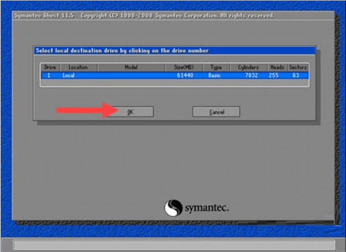Click the Symantec logo icon
346x252 pixels.
coord(173,207)
